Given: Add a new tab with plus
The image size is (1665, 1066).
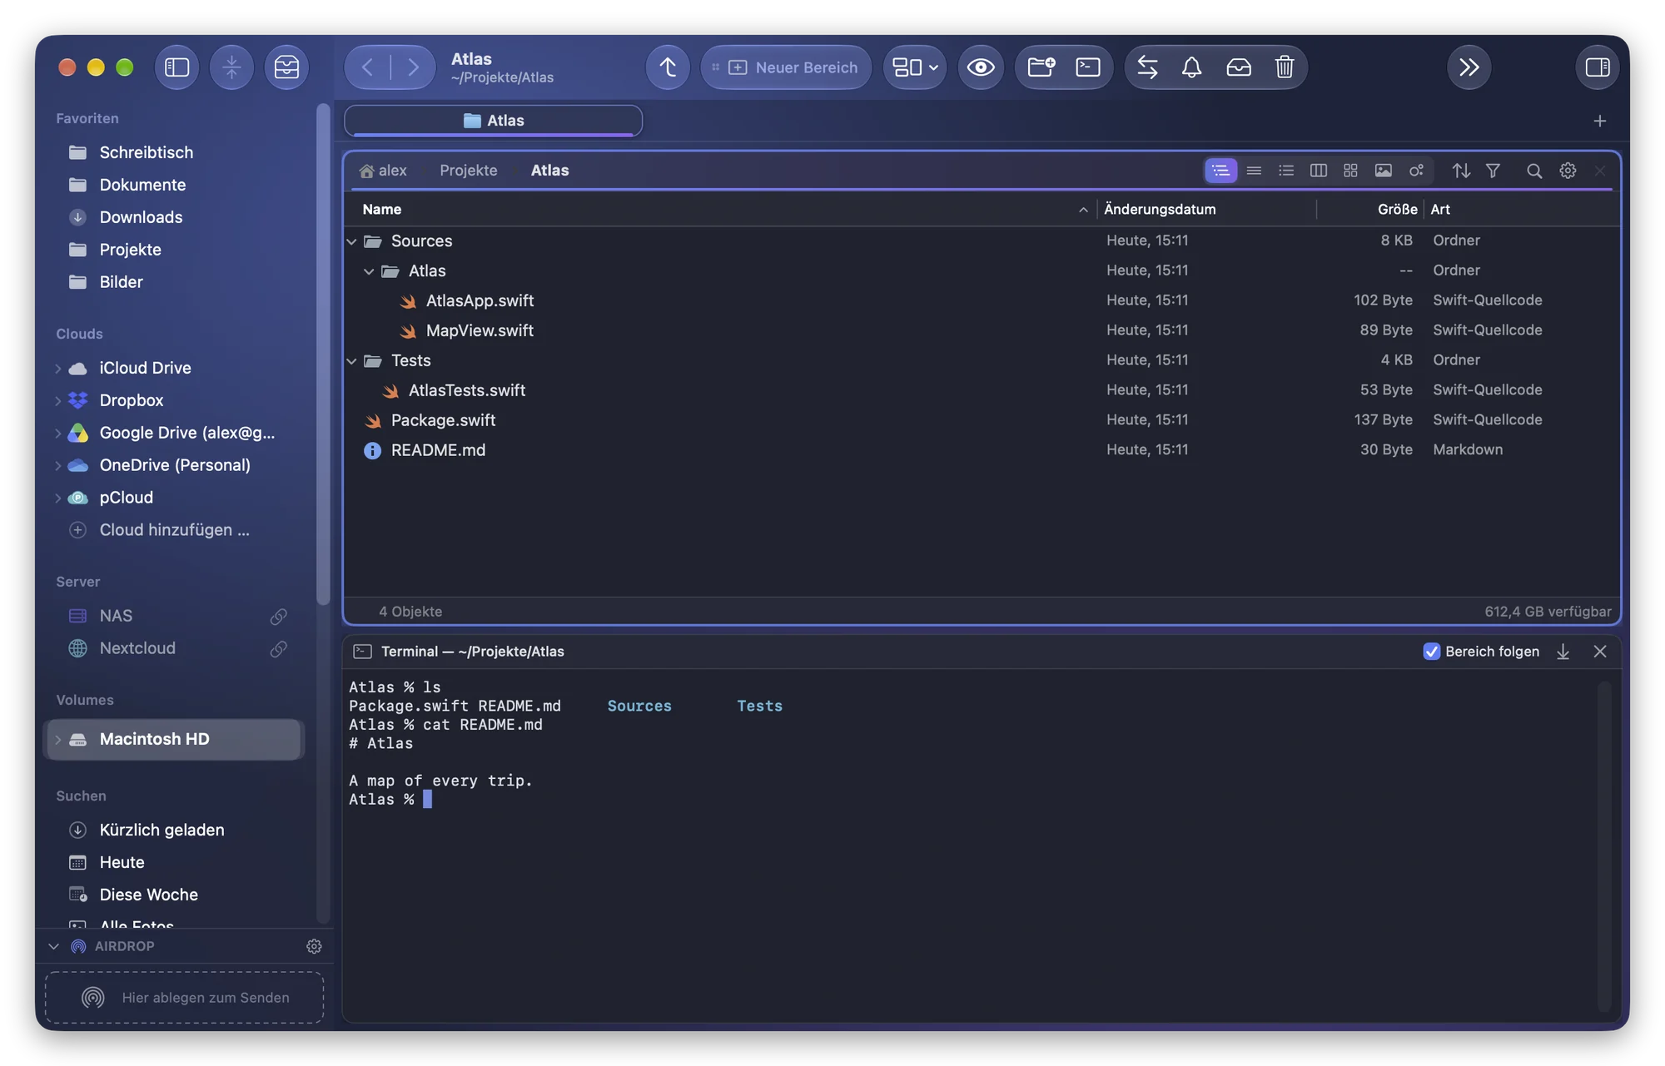Looking at the screenshot, I should coord(1600,121).
